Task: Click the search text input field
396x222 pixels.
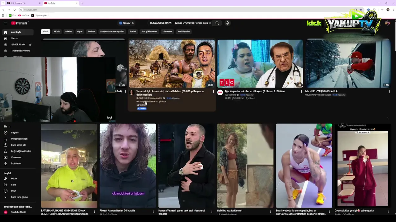Action: tap(178, 23)
